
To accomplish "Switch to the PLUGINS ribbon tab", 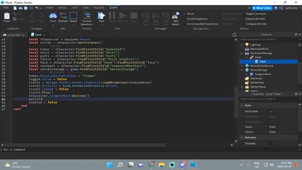I will click(x=99, y=8).
